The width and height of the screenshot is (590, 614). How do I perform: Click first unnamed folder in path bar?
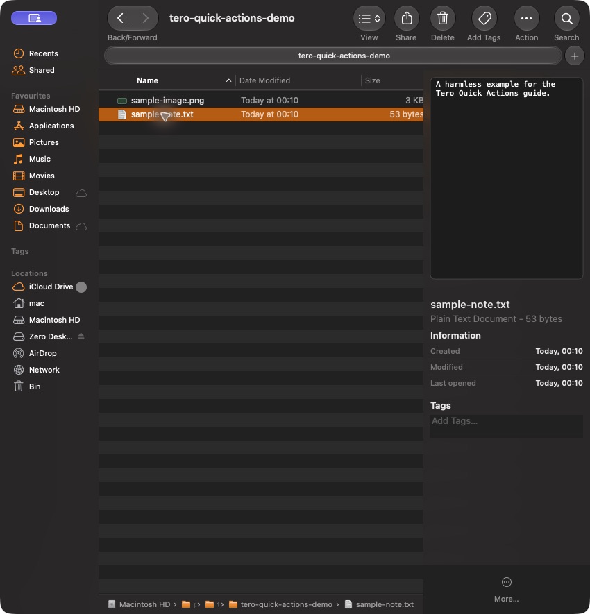click(186, 604)
